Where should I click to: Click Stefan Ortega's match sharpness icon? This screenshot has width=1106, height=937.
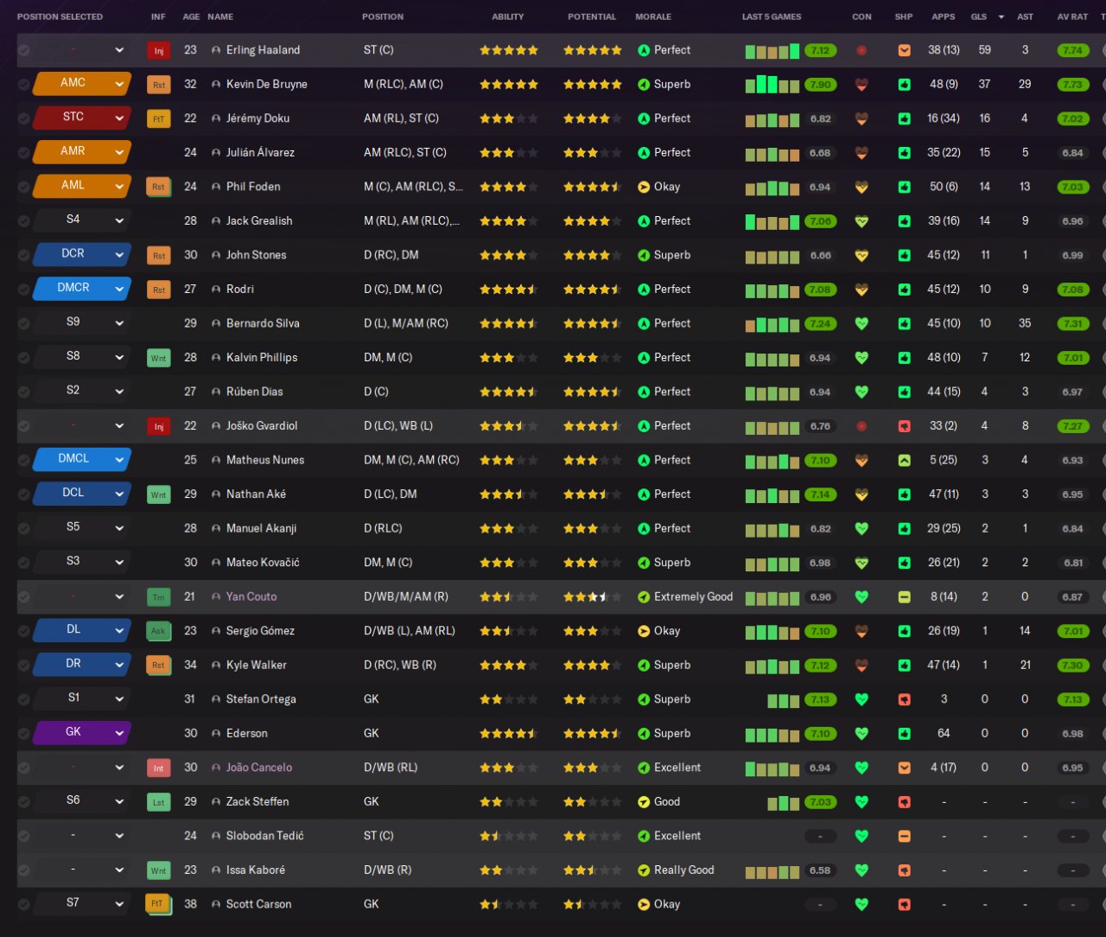click(904, 699)
